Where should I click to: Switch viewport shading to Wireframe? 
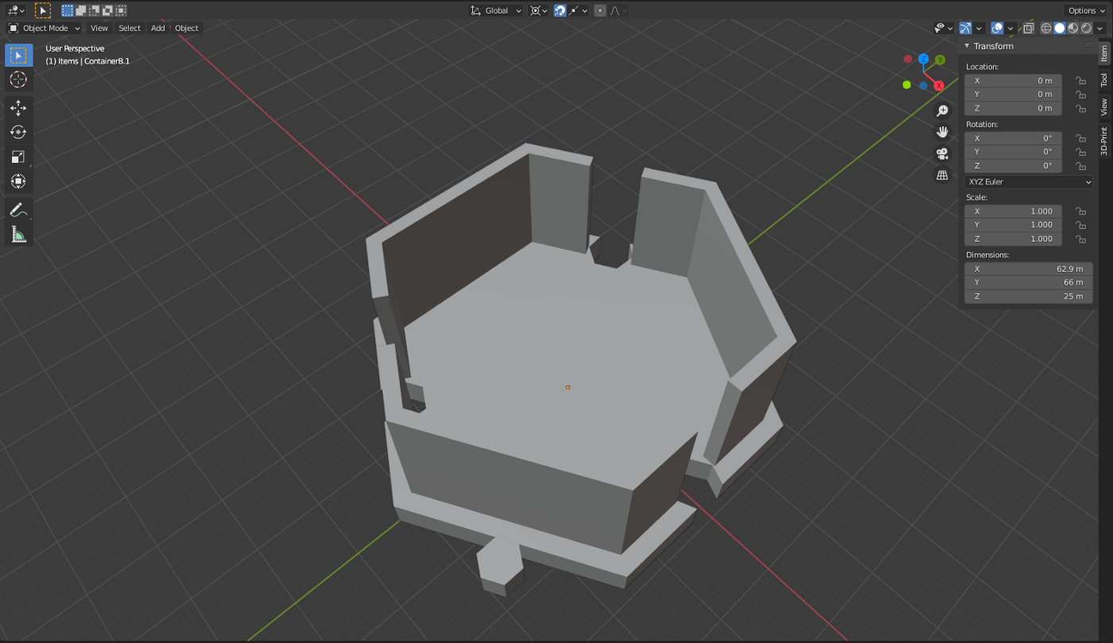[1045, 27]
